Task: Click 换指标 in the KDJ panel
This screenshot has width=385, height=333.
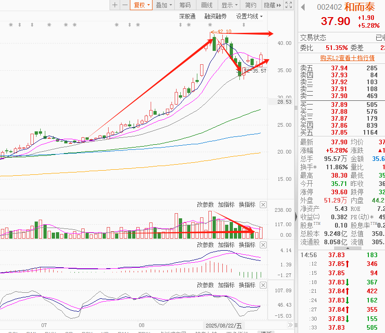Action: coord(247,285)
